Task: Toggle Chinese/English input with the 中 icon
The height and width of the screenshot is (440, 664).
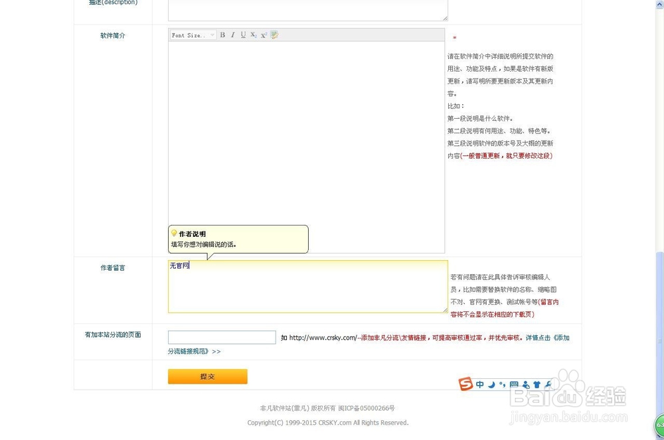Action: coord(479,384)
